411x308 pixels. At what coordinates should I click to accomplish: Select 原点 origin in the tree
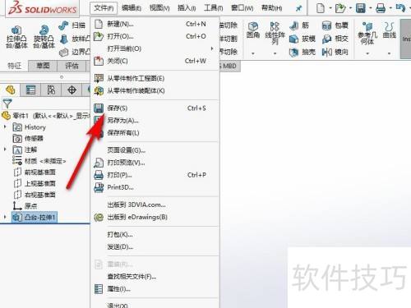(x=25, y=205)
